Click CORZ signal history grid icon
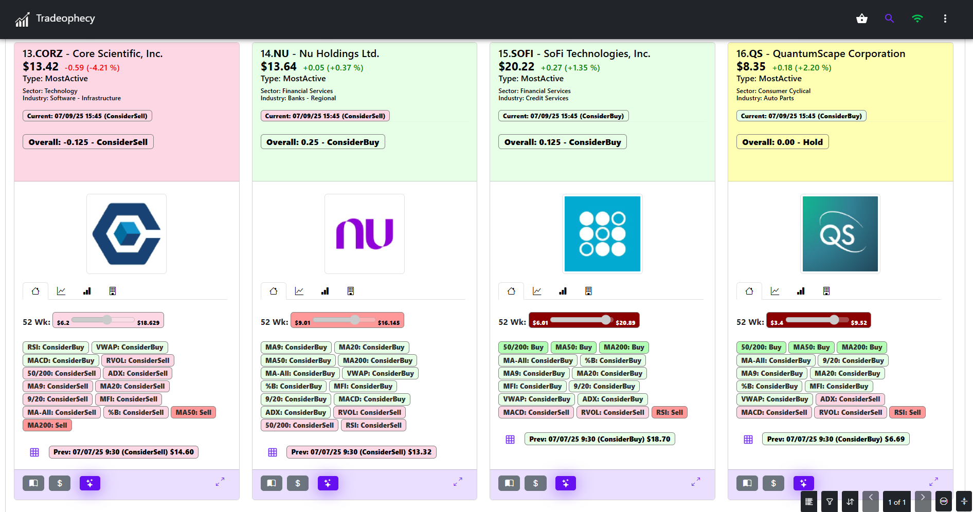973x512 pixels. click(x=34, y=452)
